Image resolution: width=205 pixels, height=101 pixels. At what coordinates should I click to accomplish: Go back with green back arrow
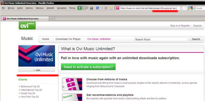click(x=80, y=8)
